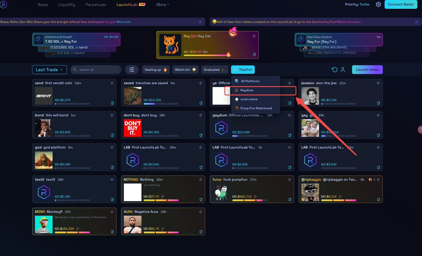Click X icon on @ripbaggie card
This screenshot has width=422, height=256.
coord(374,180)
